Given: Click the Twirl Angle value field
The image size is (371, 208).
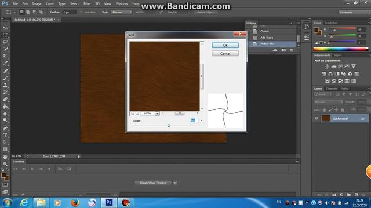Looking at the screenshot, I should click(194, 121).
